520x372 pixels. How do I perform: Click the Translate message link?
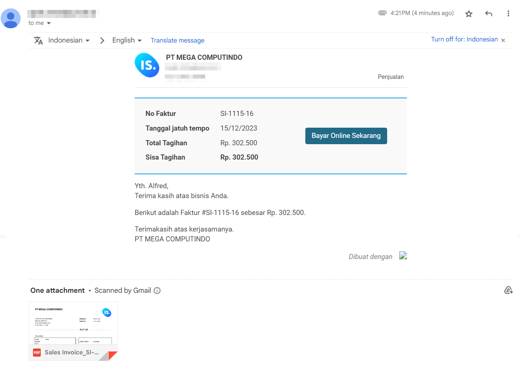tap(178, 40)
